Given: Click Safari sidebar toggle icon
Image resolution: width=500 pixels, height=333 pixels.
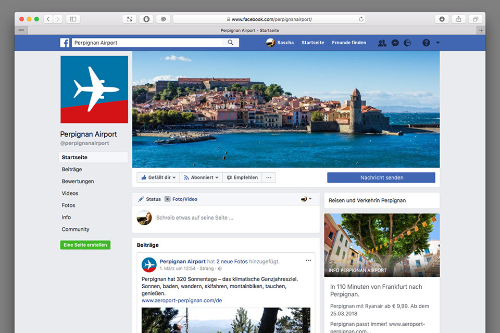Looking at the screenshot, I should pos(73,19).
